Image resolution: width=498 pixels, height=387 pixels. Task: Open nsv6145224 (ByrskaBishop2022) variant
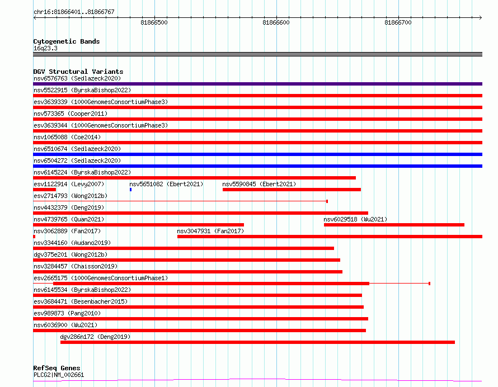82,172
